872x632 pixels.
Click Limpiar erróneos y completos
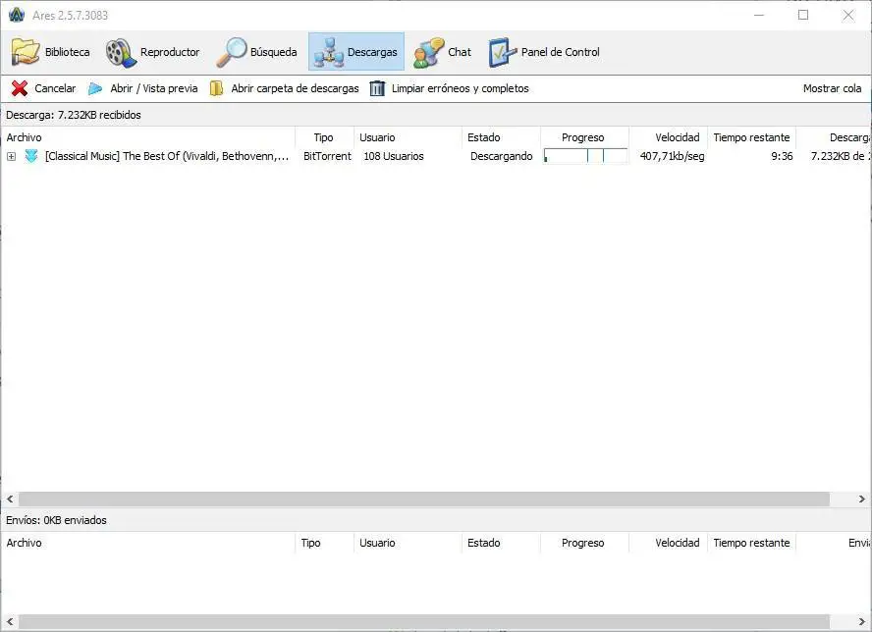[x=460, y=88]
